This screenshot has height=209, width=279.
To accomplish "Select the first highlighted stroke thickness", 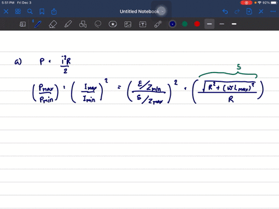I will (209, 24).
